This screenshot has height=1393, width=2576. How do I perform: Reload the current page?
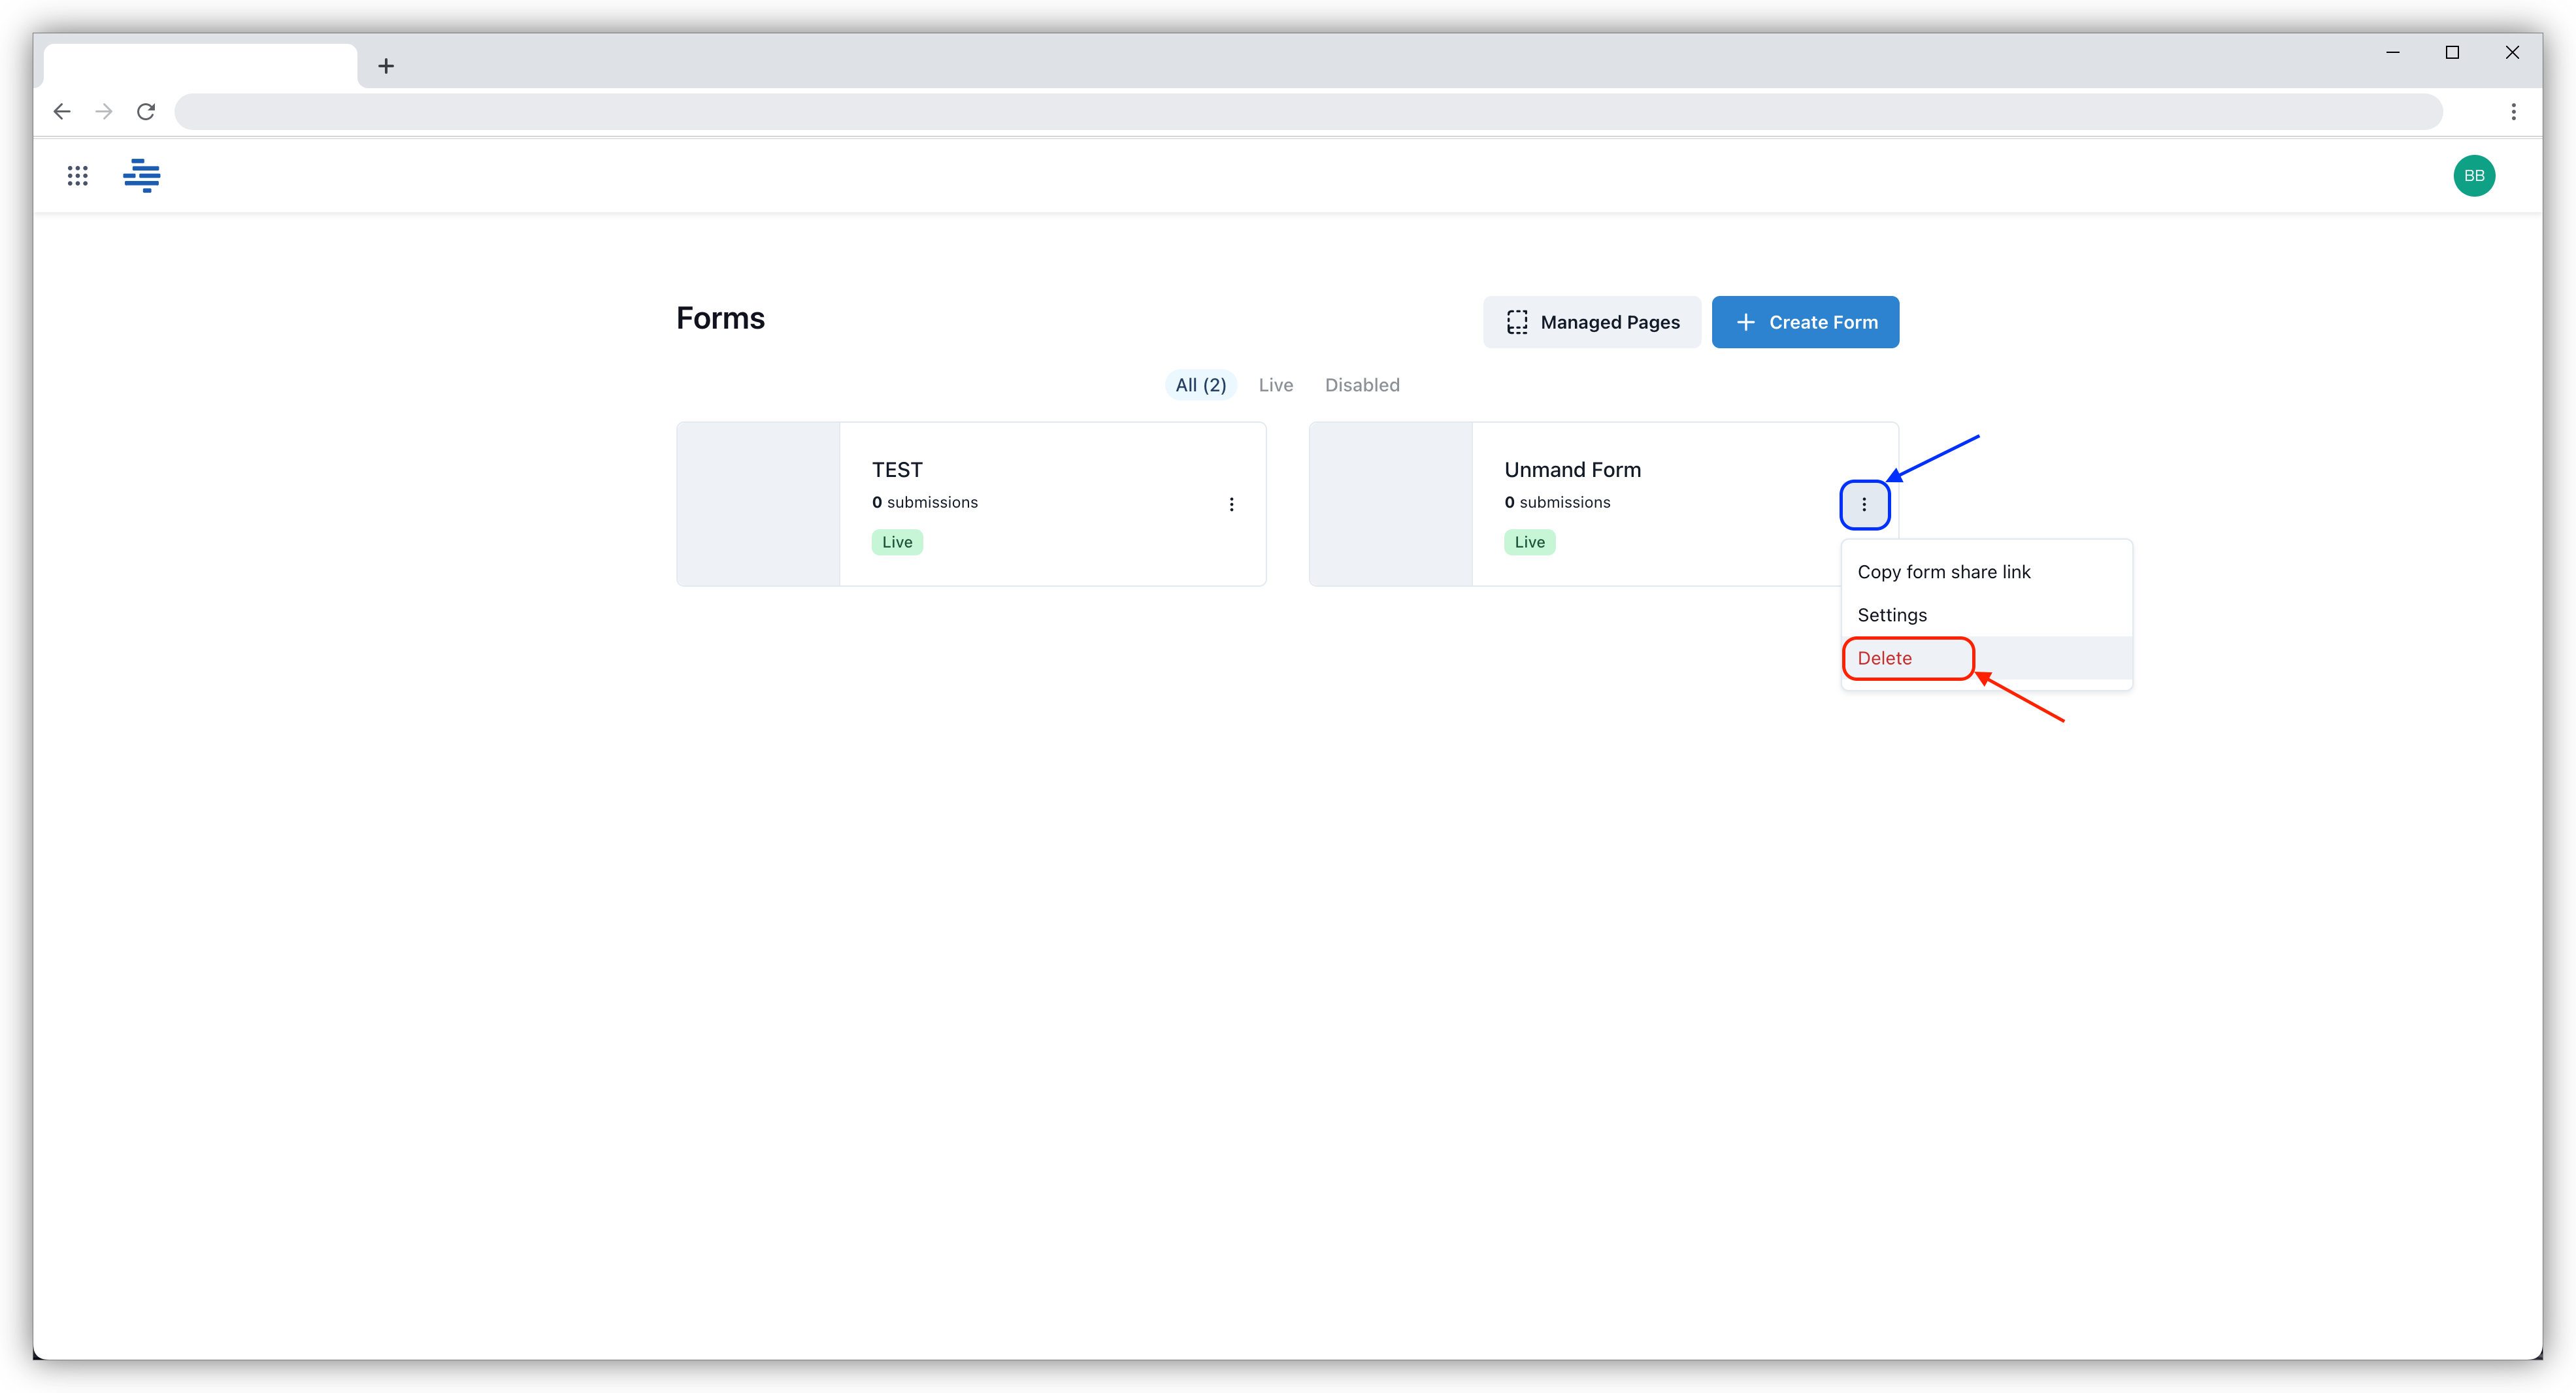[146, 111]
